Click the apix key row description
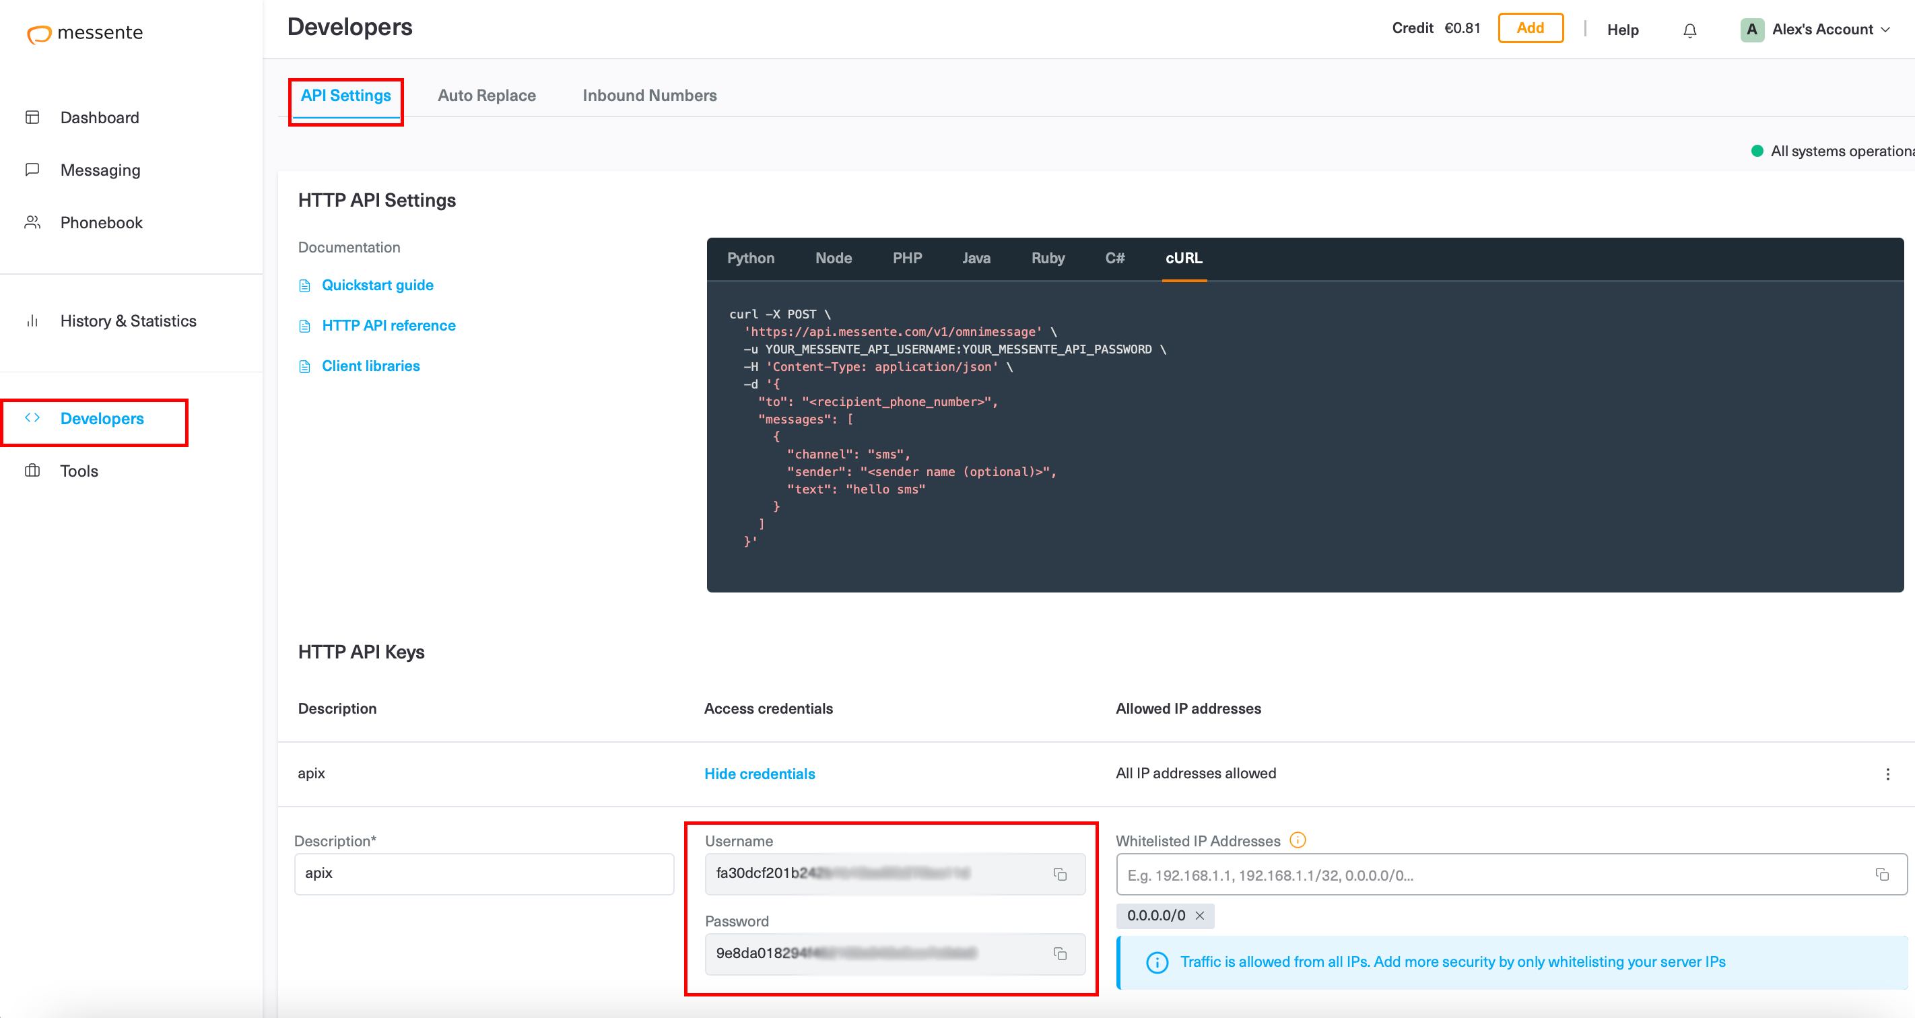 pos(312,773)
